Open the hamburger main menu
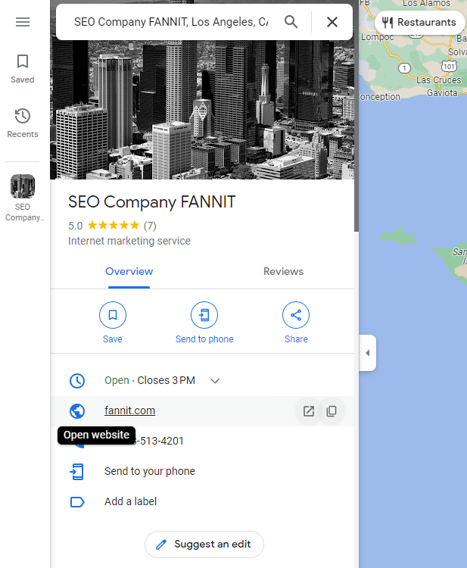 click(x=23, y=22)
